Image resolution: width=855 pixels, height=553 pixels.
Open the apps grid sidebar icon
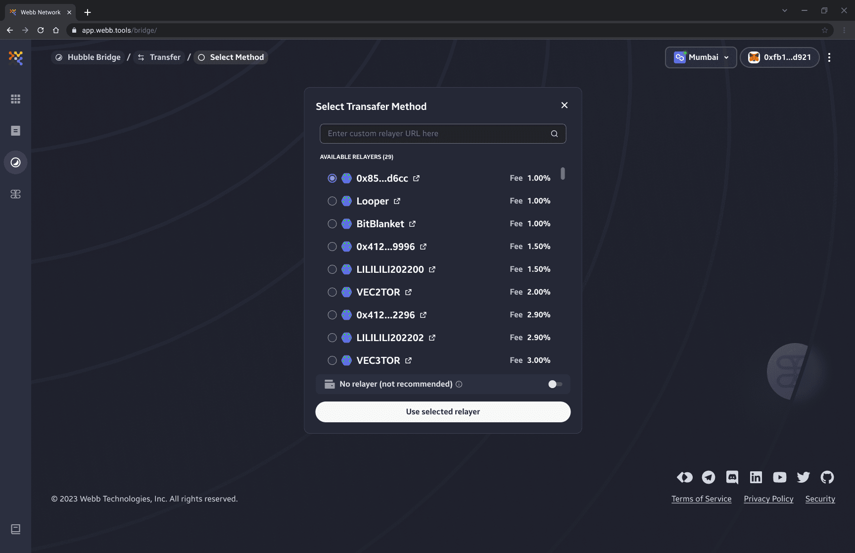click(x=16, y=99)
